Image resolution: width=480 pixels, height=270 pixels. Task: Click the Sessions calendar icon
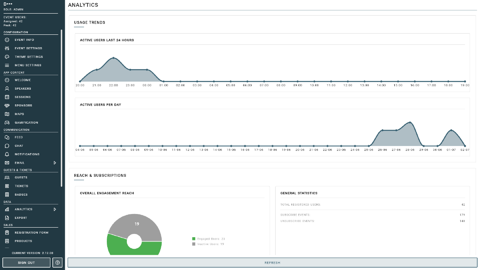pyautogui.click(x=7, y=97)
